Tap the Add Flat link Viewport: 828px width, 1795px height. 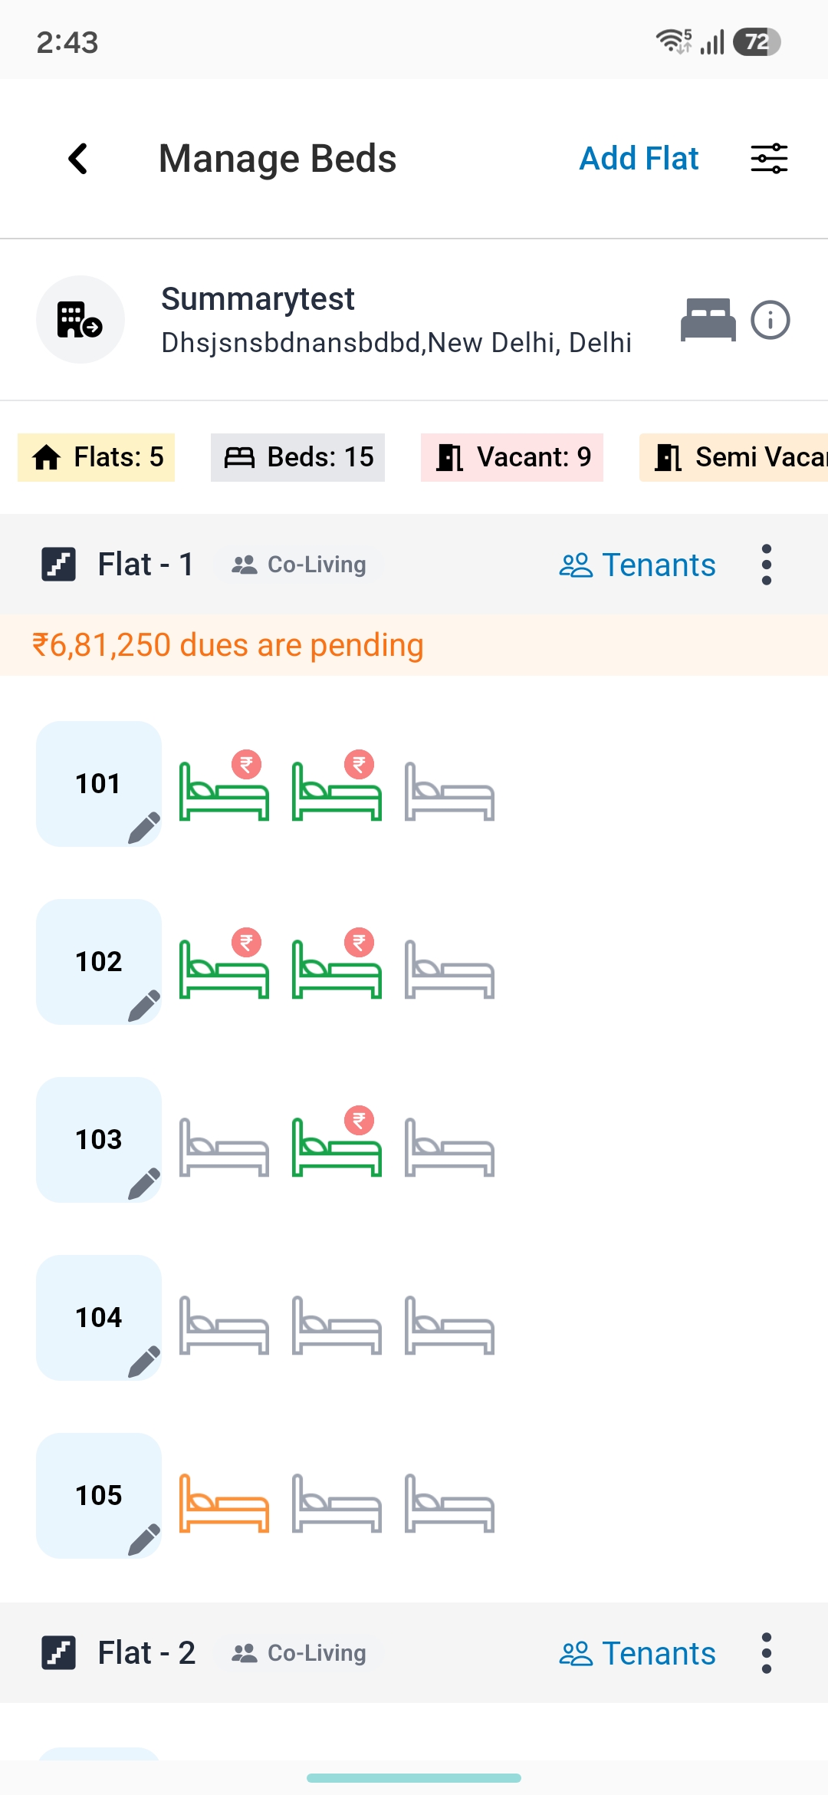click(x=639, y=159)
